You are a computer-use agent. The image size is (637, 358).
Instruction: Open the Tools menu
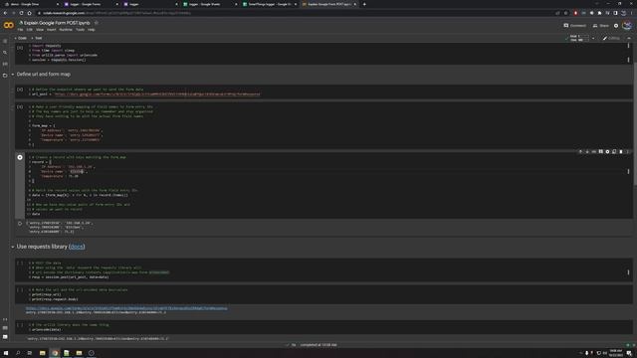(x=80, y=30)
